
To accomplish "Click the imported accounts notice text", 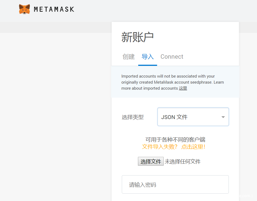I will click(x=173, y=82).
